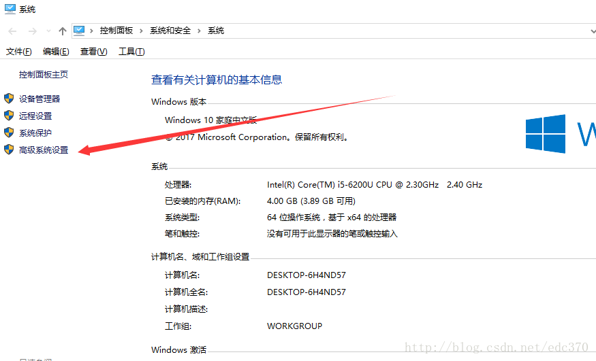Click the Back navigation arrow
Viewport: 596px width, 361px height.
12,31
